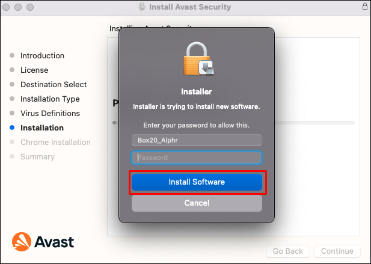The height and width of the screenshot is (264, 371).
Task: Click the active Installation step
Action: [x=42, y=128]
